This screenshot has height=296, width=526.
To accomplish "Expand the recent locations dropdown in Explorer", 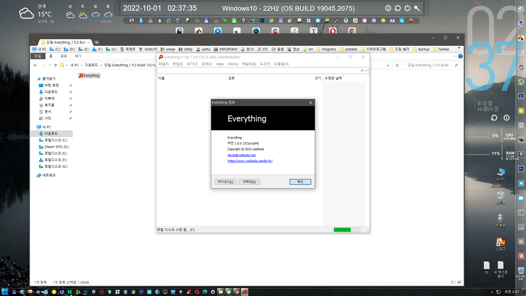I will point(50,65).
